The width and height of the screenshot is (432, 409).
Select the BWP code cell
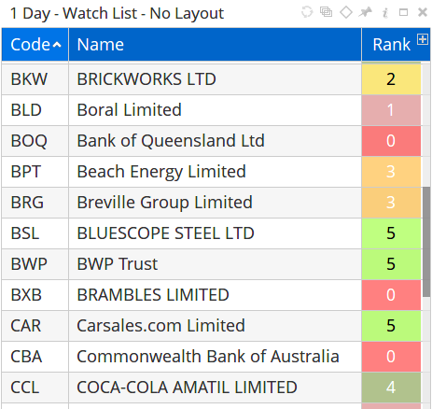tap(35, 264)
